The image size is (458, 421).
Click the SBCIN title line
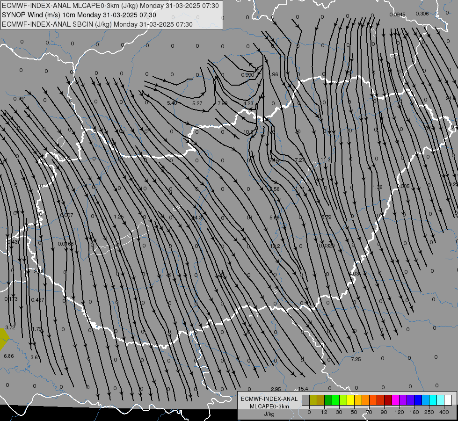pos(97,24)
